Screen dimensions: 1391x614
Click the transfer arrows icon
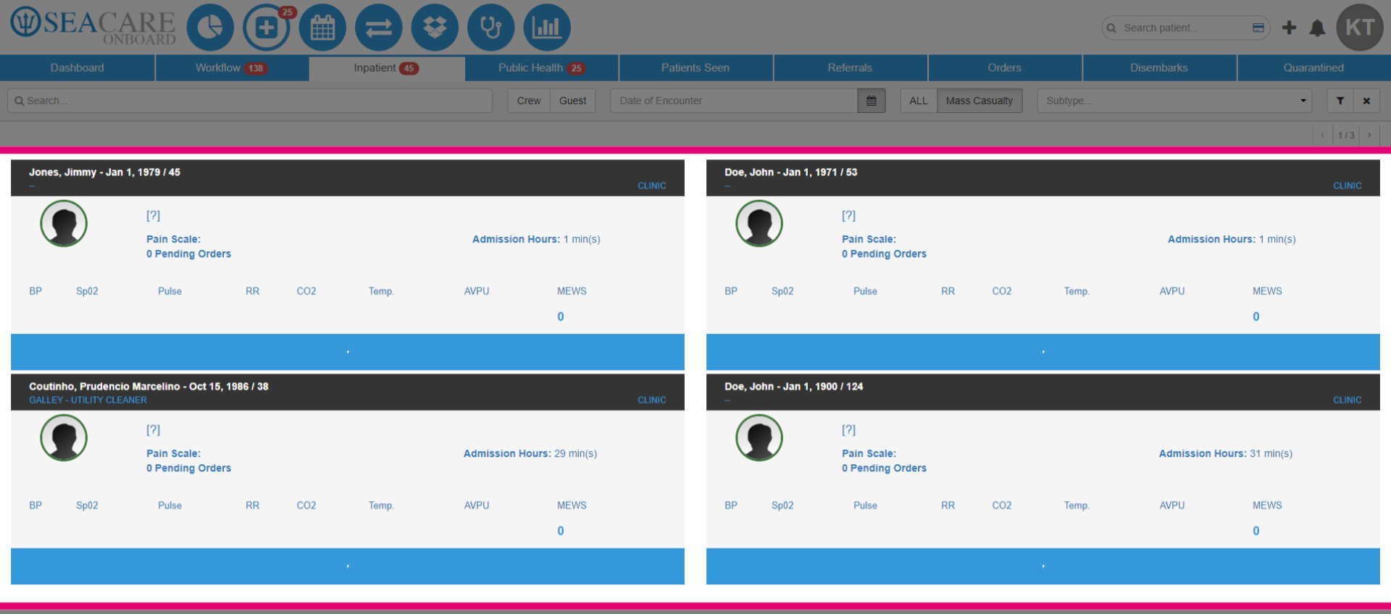pos(379,28)
